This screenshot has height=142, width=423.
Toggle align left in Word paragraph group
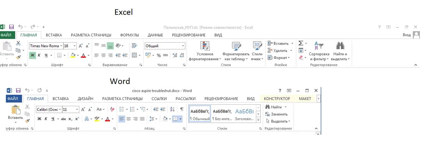click(122, 119)
